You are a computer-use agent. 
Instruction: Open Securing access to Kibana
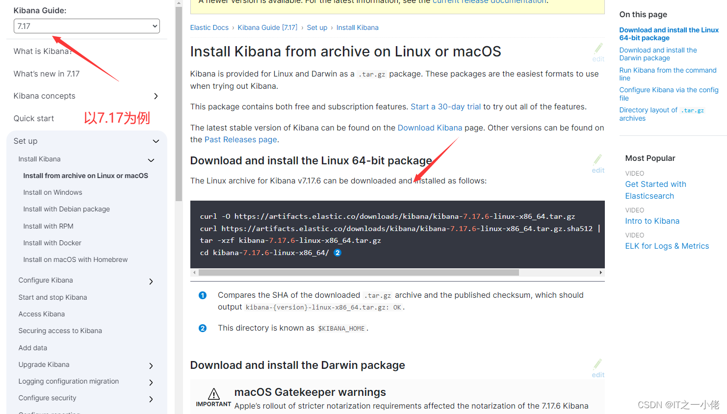point(60,331)
